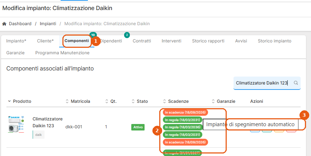Click the dkk-001 matricola cell
The height and width of the screenshot is (156, 311).
coord(74,127)
